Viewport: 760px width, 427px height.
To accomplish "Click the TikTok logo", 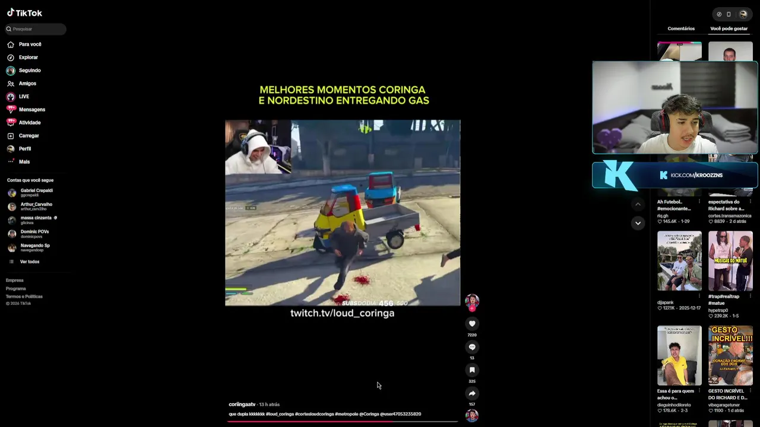I will click(24, 13).
